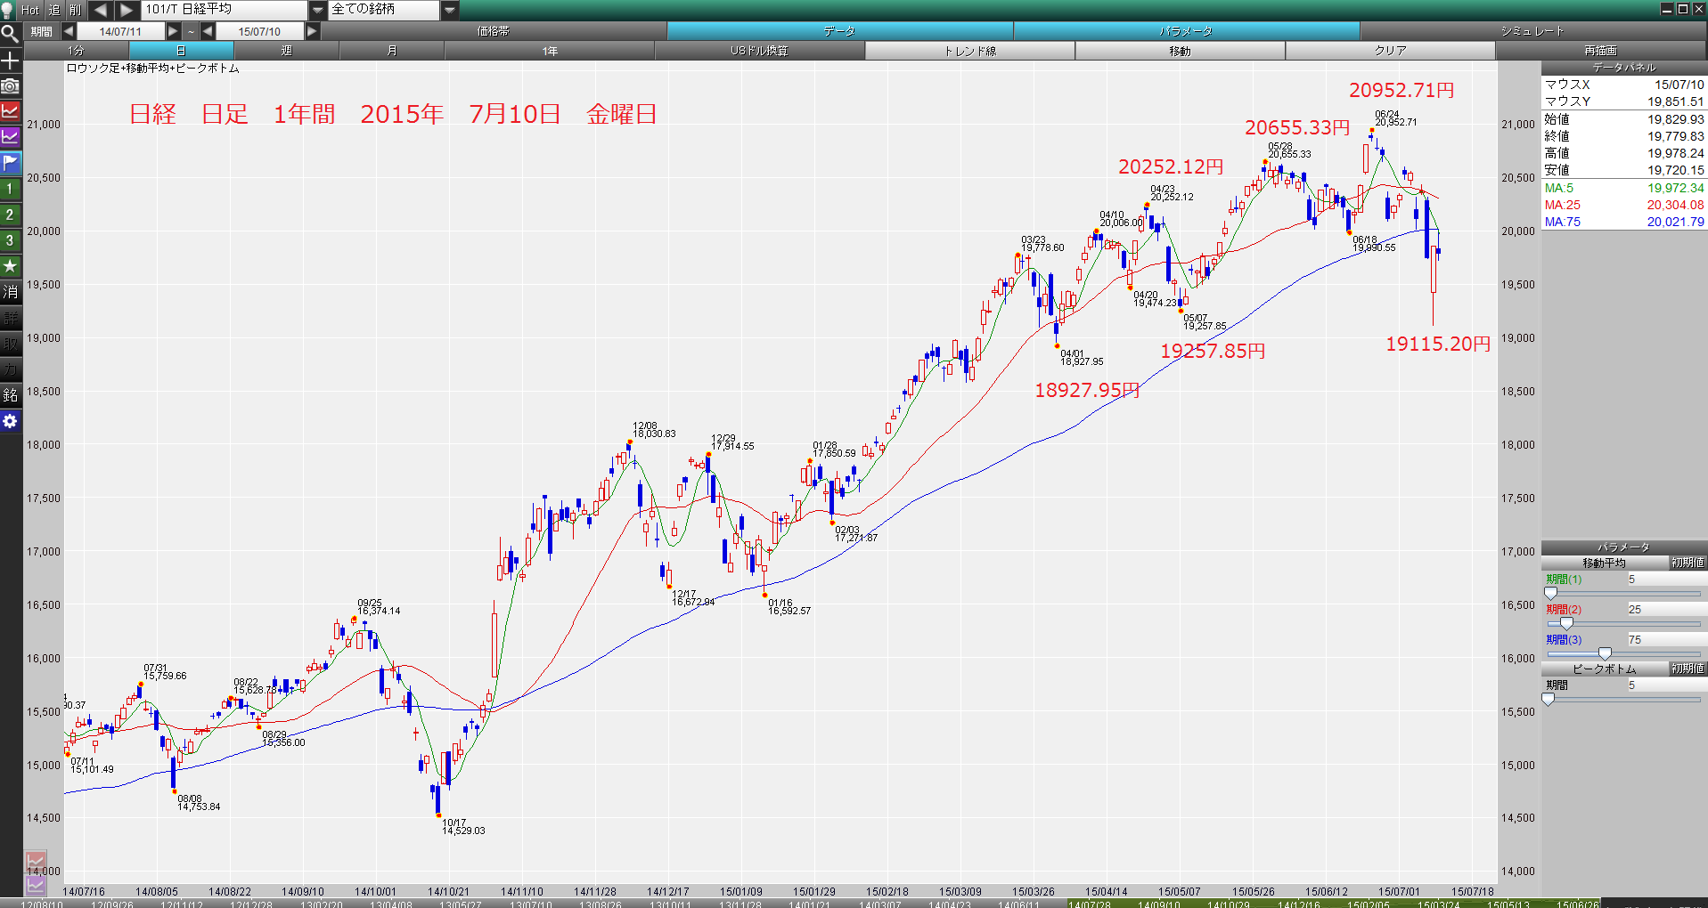Click the 期間(2) value field 25
Viewport: 1708px width, 908px height.
tap(1666, 610)
